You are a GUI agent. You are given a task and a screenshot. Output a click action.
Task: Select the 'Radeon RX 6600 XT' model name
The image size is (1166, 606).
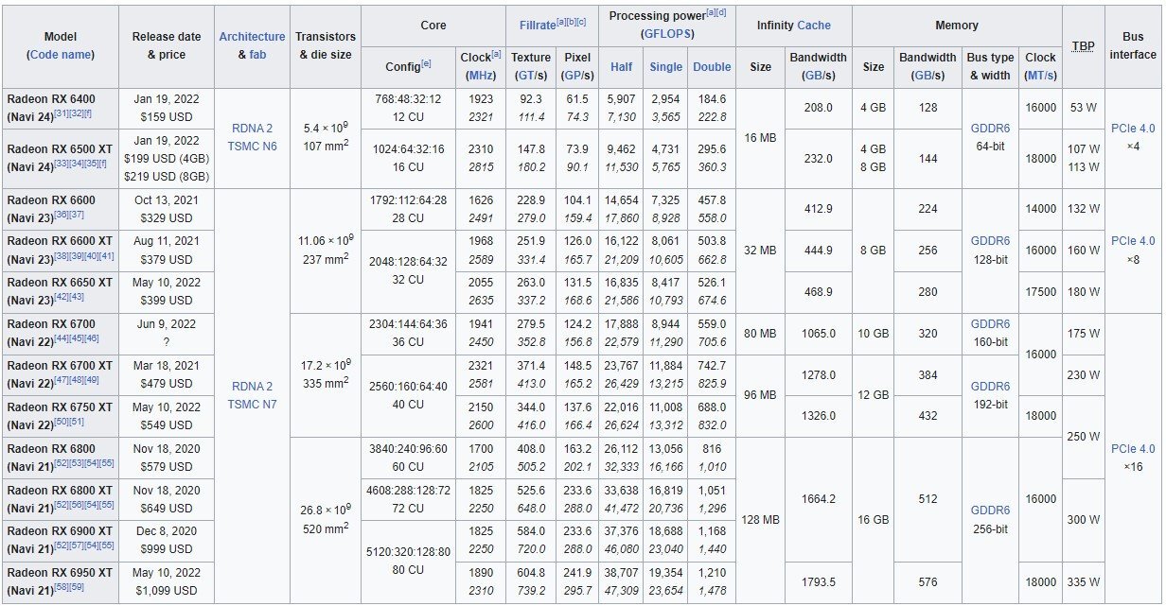pyautogui.click(x=60, y=242)
